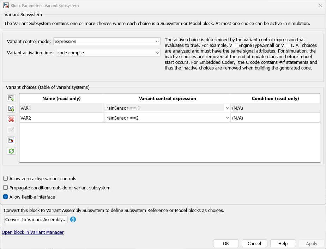Add a new Model block variant choice
The image size is (326, 249).
(11, 109)
